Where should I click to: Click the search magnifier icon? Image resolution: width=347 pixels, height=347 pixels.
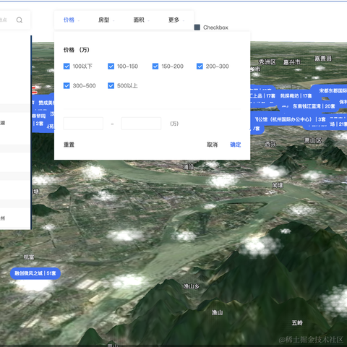pos(20,20)
